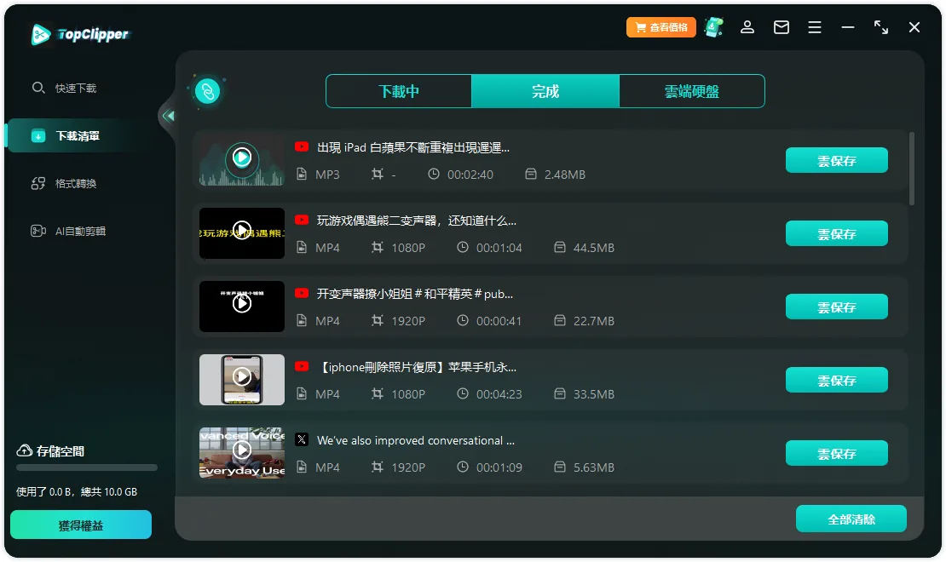Click the storage usage progress bar
Image resolution: width=946 pixels, height=562 pixels.
(87, 468)
